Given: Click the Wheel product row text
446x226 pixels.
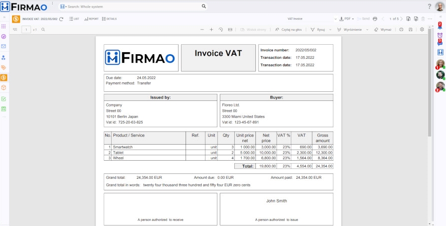Looking at the screenshot, I should (118, 158).
